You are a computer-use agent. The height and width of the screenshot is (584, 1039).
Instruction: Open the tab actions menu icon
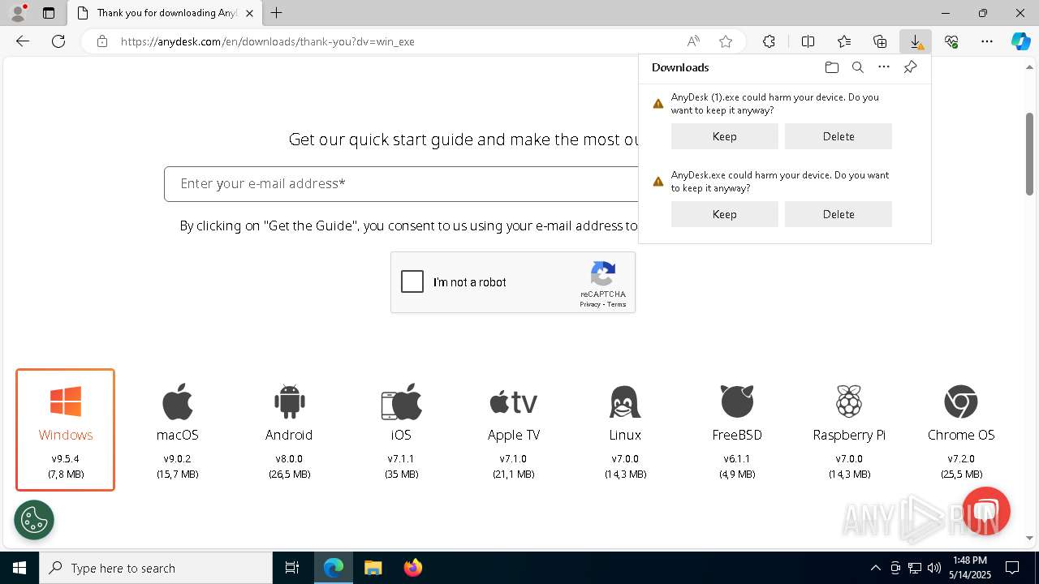49,13
